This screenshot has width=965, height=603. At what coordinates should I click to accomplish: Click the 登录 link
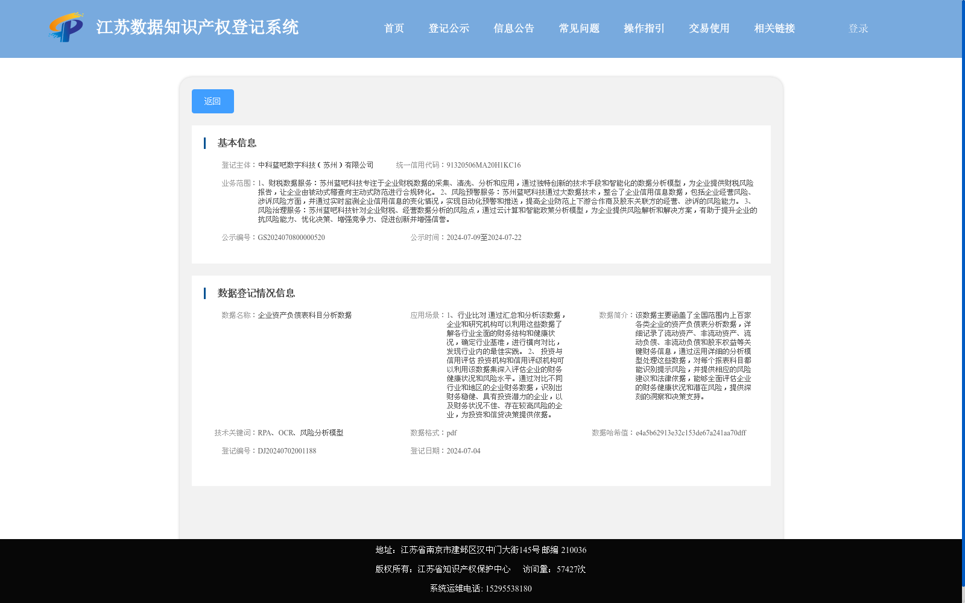(858, 28)
